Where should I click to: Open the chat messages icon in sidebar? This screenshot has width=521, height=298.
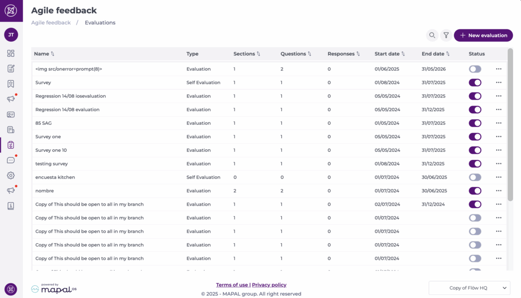pos(11,160)
